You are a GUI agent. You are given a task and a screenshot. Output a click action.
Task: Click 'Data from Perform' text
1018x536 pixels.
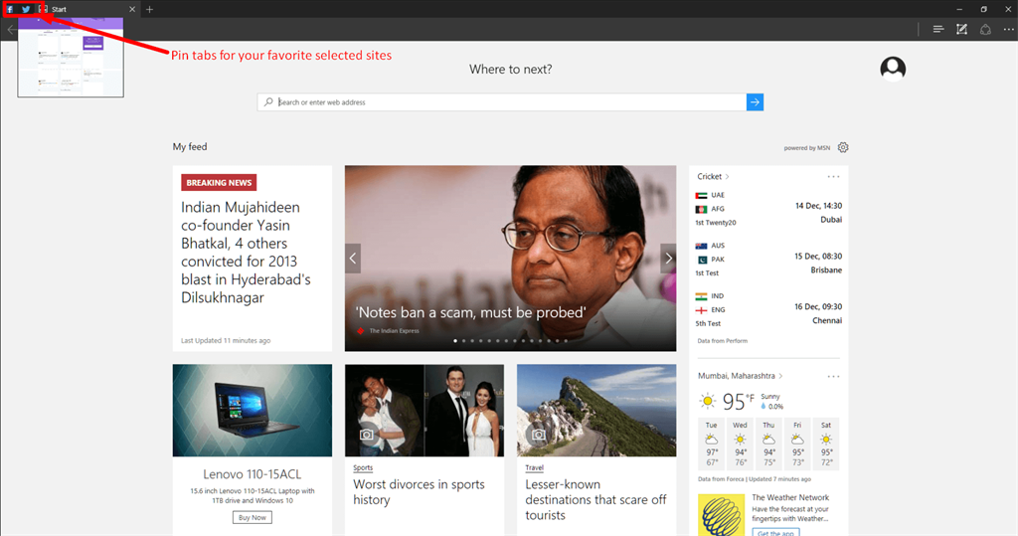pyautogui.click(x=722, y=340)
